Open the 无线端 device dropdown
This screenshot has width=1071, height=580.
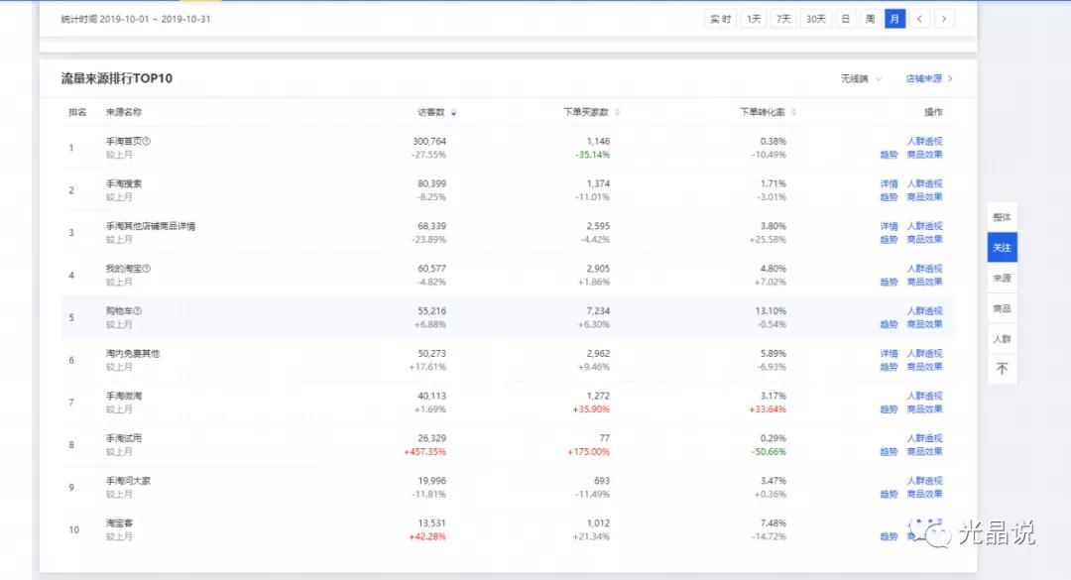(x=861, y=78)
